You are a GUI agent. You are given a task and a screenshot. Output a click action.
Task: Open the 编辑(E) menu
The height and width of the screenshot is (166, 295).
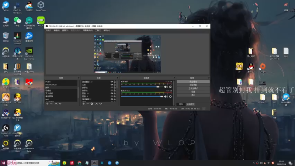[x=57, y=30]
